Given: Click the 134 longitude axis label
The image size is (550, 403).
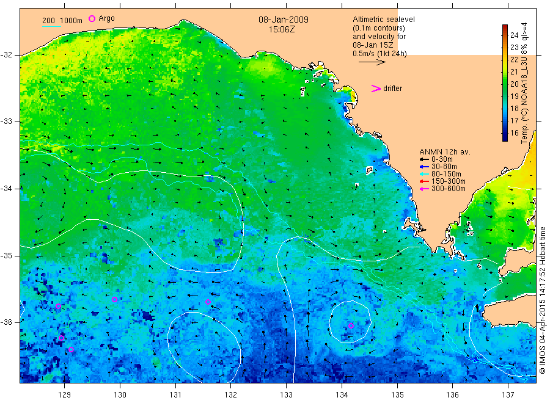Looking at the screenshot, I should 342,395.
